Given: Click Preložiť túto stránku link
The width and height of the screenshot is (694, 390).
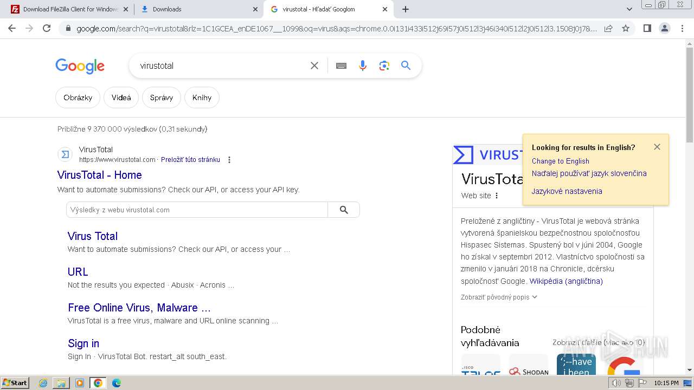Looking at the screenshot, I should click(190, 160).
